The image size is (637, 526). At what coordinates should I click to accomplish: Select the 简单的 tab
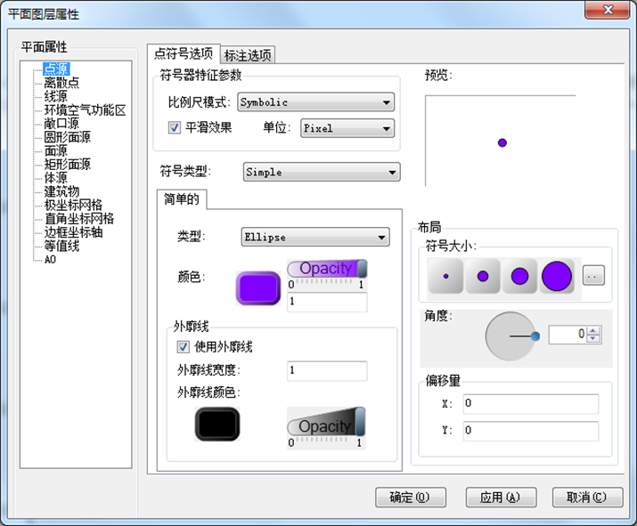tap(181, 199)
